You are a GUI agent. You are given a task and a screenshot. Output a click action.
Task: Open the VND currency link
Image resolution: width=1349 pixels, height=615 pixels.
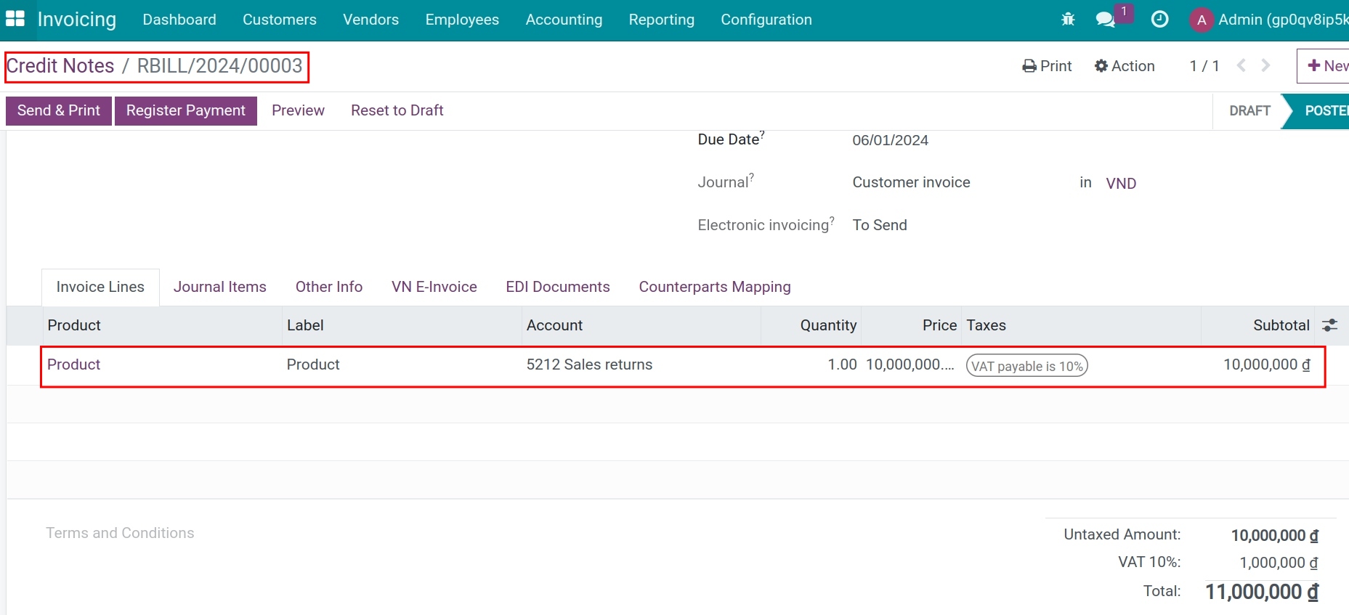pos(1121,183)
